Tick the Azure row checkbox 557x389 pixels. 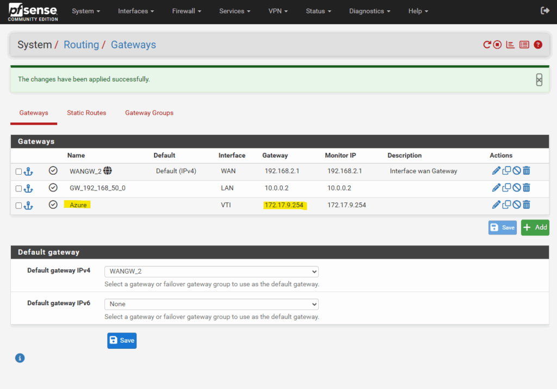click(x=18, y=206)
